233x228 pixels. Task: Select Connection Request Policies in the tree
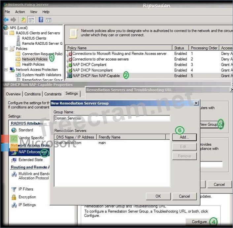(42, 54)
